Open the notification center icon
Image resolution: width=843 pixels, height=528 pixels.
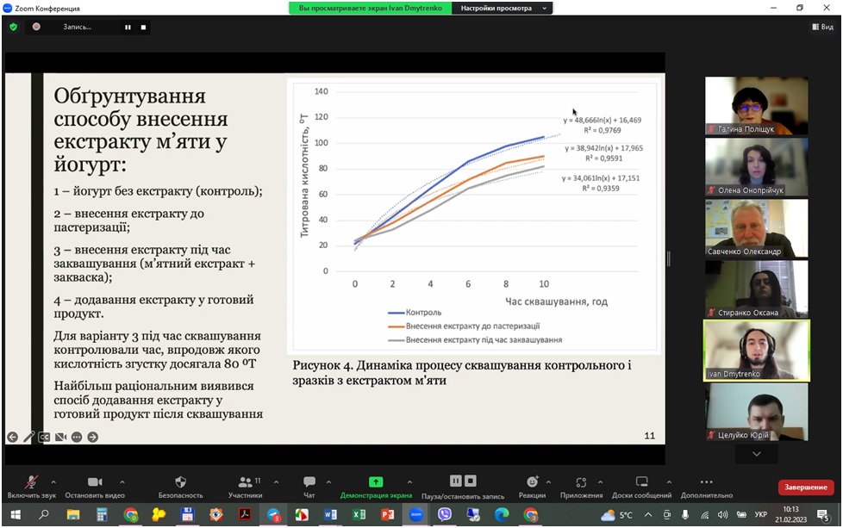[x=822, y=515]
